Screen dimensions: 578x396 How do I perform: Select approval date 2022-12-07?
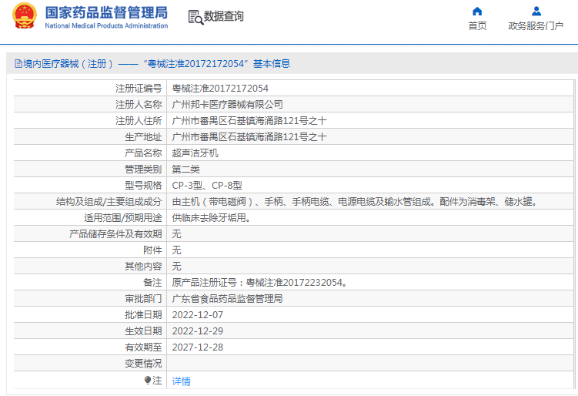click(198, 315)
